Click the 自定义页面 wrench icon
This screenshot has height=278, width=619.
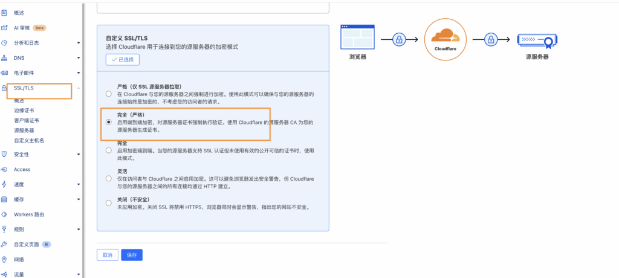tap(4, 244)
